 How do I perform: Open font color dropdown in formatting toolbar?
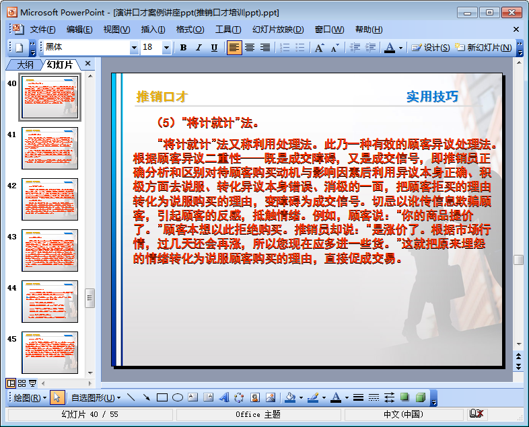click(401, 48)
